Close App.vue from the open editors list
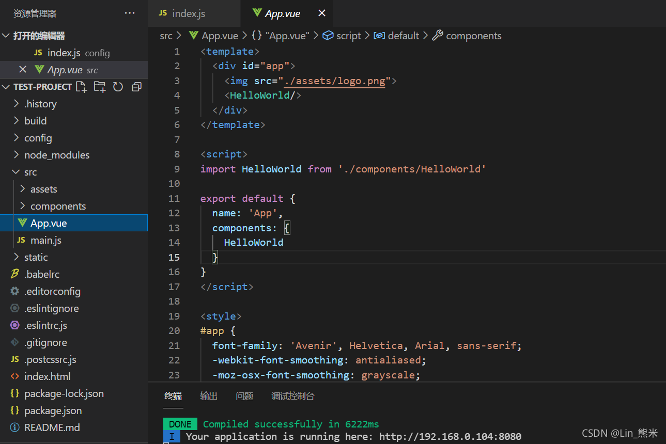Image resolution: width=666 pixels, height=444 pixels. pyautogui.click(x=23, y=70)
